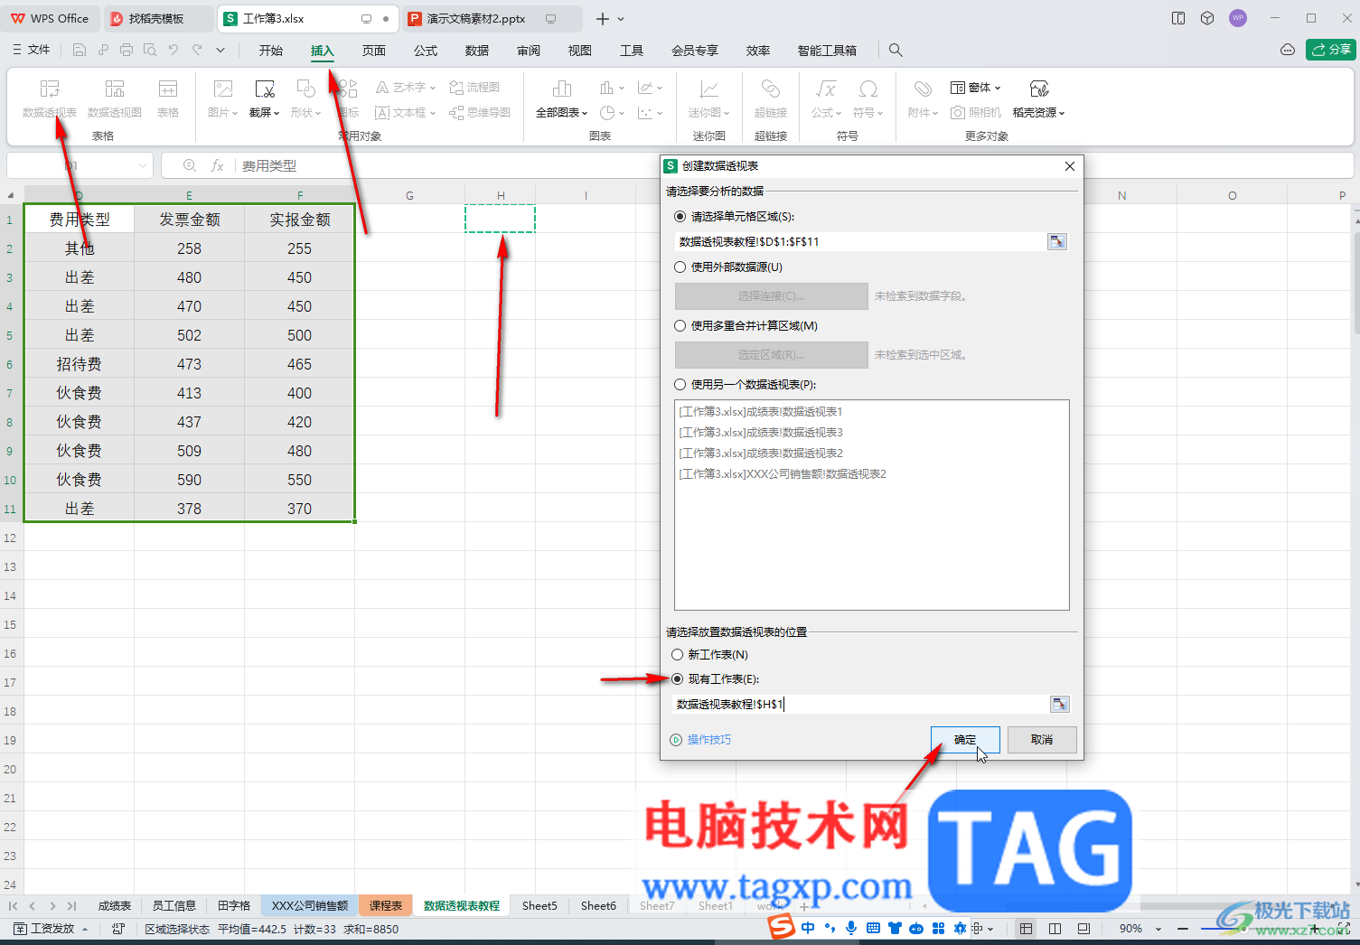The height and width of the screenshot is (945, 1360).
Task: Click the PivotTable (数据透视表) ribbon icon
Action: point(50,89)
